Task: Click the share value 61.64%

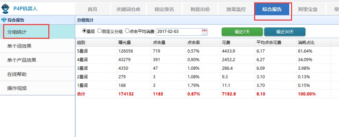Action: click(305, 51)
